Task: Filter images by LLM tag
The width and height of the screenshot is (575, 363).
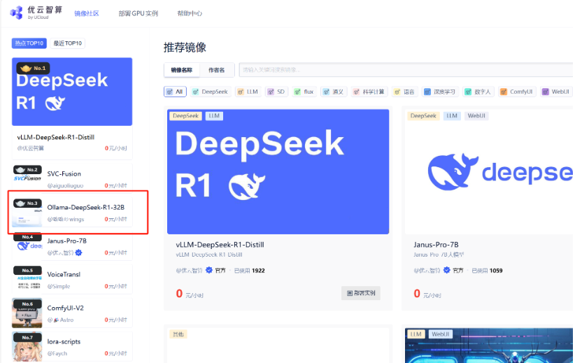Action: point(248,92)
